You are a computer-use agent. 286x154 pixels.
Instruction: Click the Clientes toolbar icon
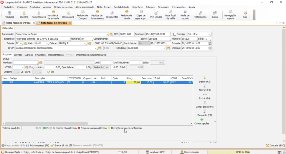point(24,15)
